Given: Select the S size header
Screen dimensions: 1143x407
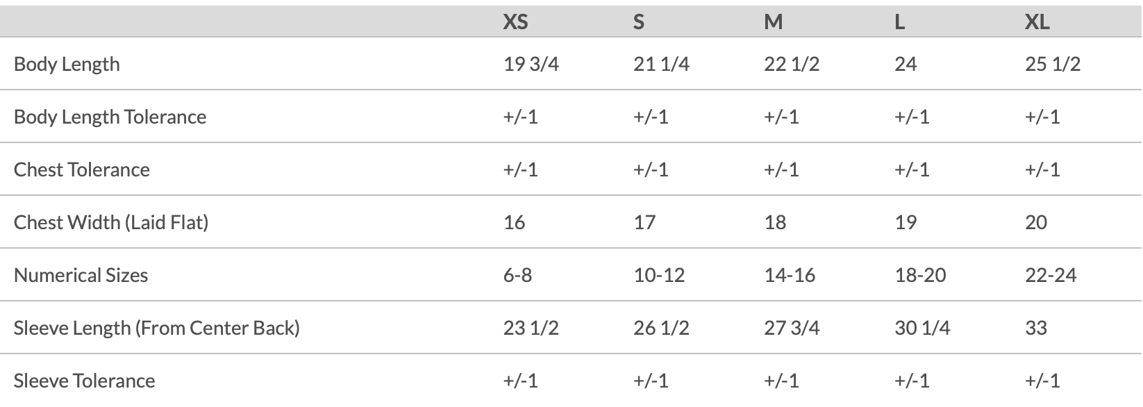Looking at the screenshot, I should pyautogui.click(x=638, y=22).
